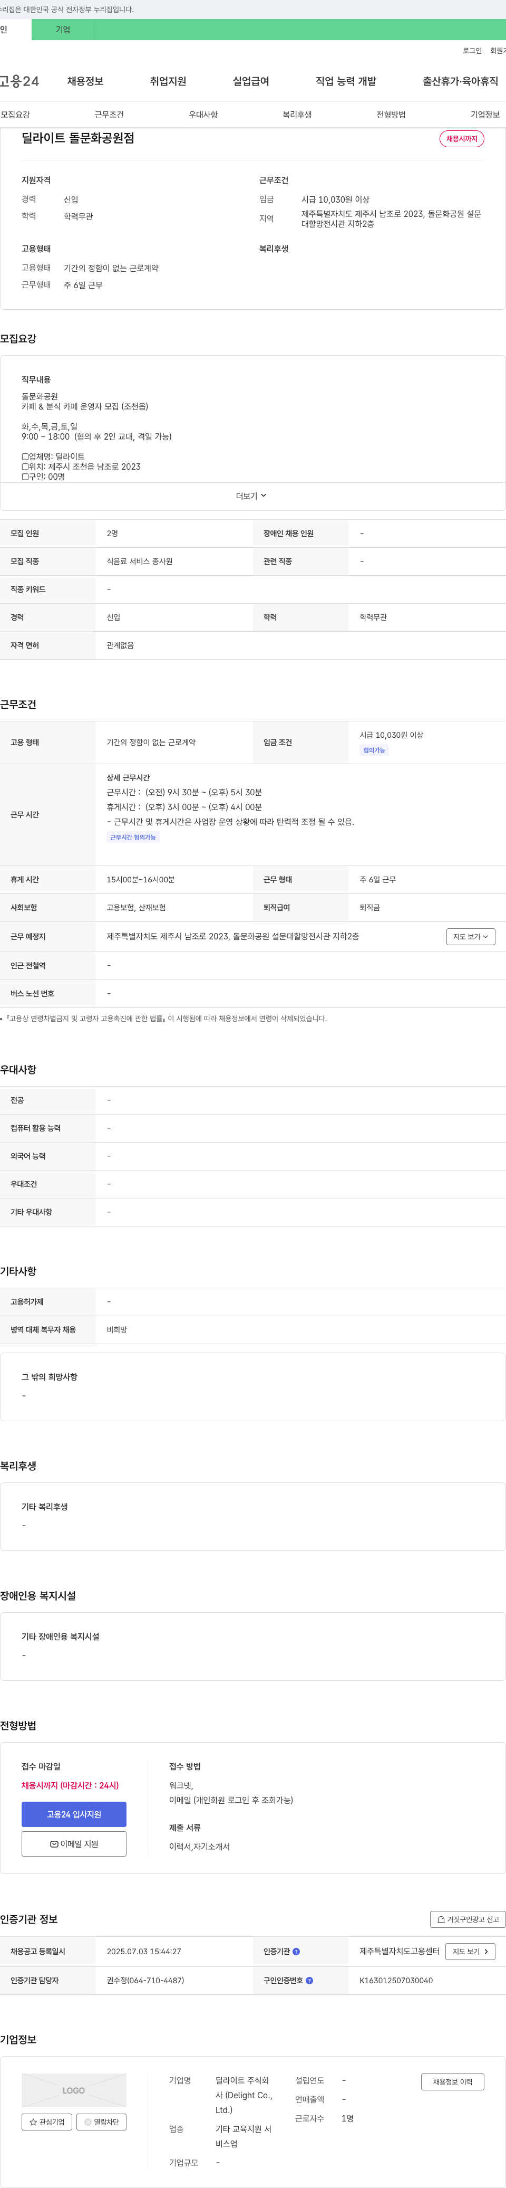506x2188 pixels.
Task: Click the 이메일 지원 button
Action: tap(74, 1844)
